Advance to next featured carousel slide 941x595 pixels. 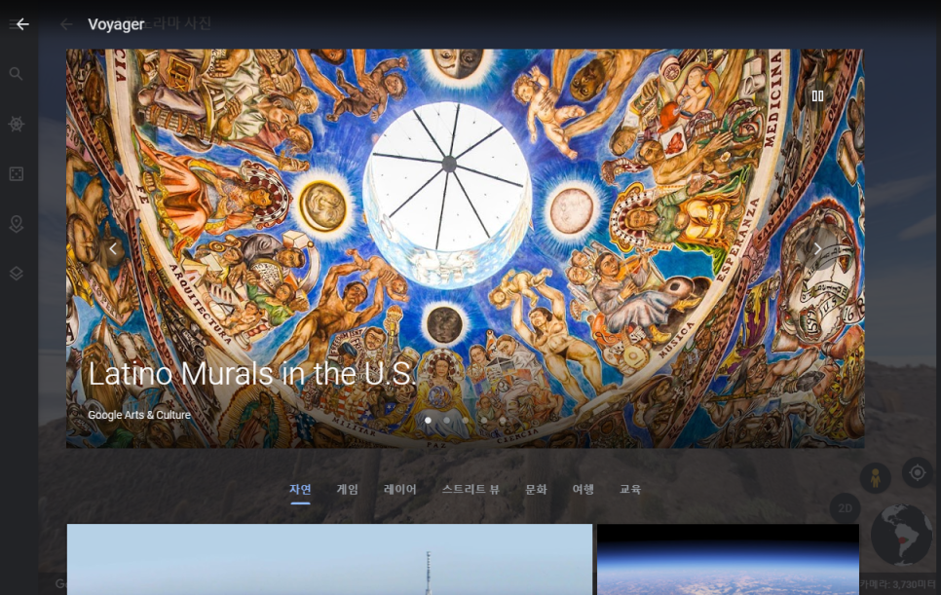point(817,248)
